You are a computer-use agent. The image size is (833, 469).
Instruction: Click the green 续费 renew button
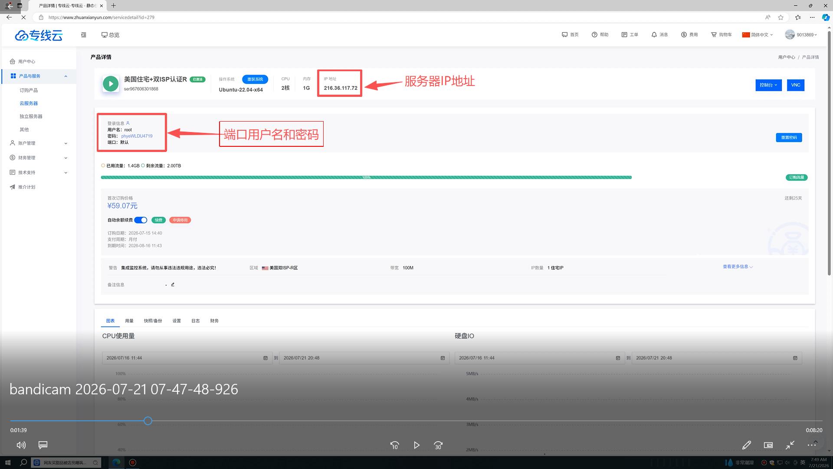[x=159, y=220]
